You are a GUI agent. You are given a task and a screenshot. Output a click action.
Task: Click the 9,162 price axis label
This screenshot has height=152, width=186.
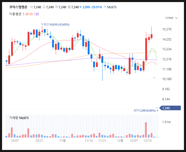tap(166, 89)
